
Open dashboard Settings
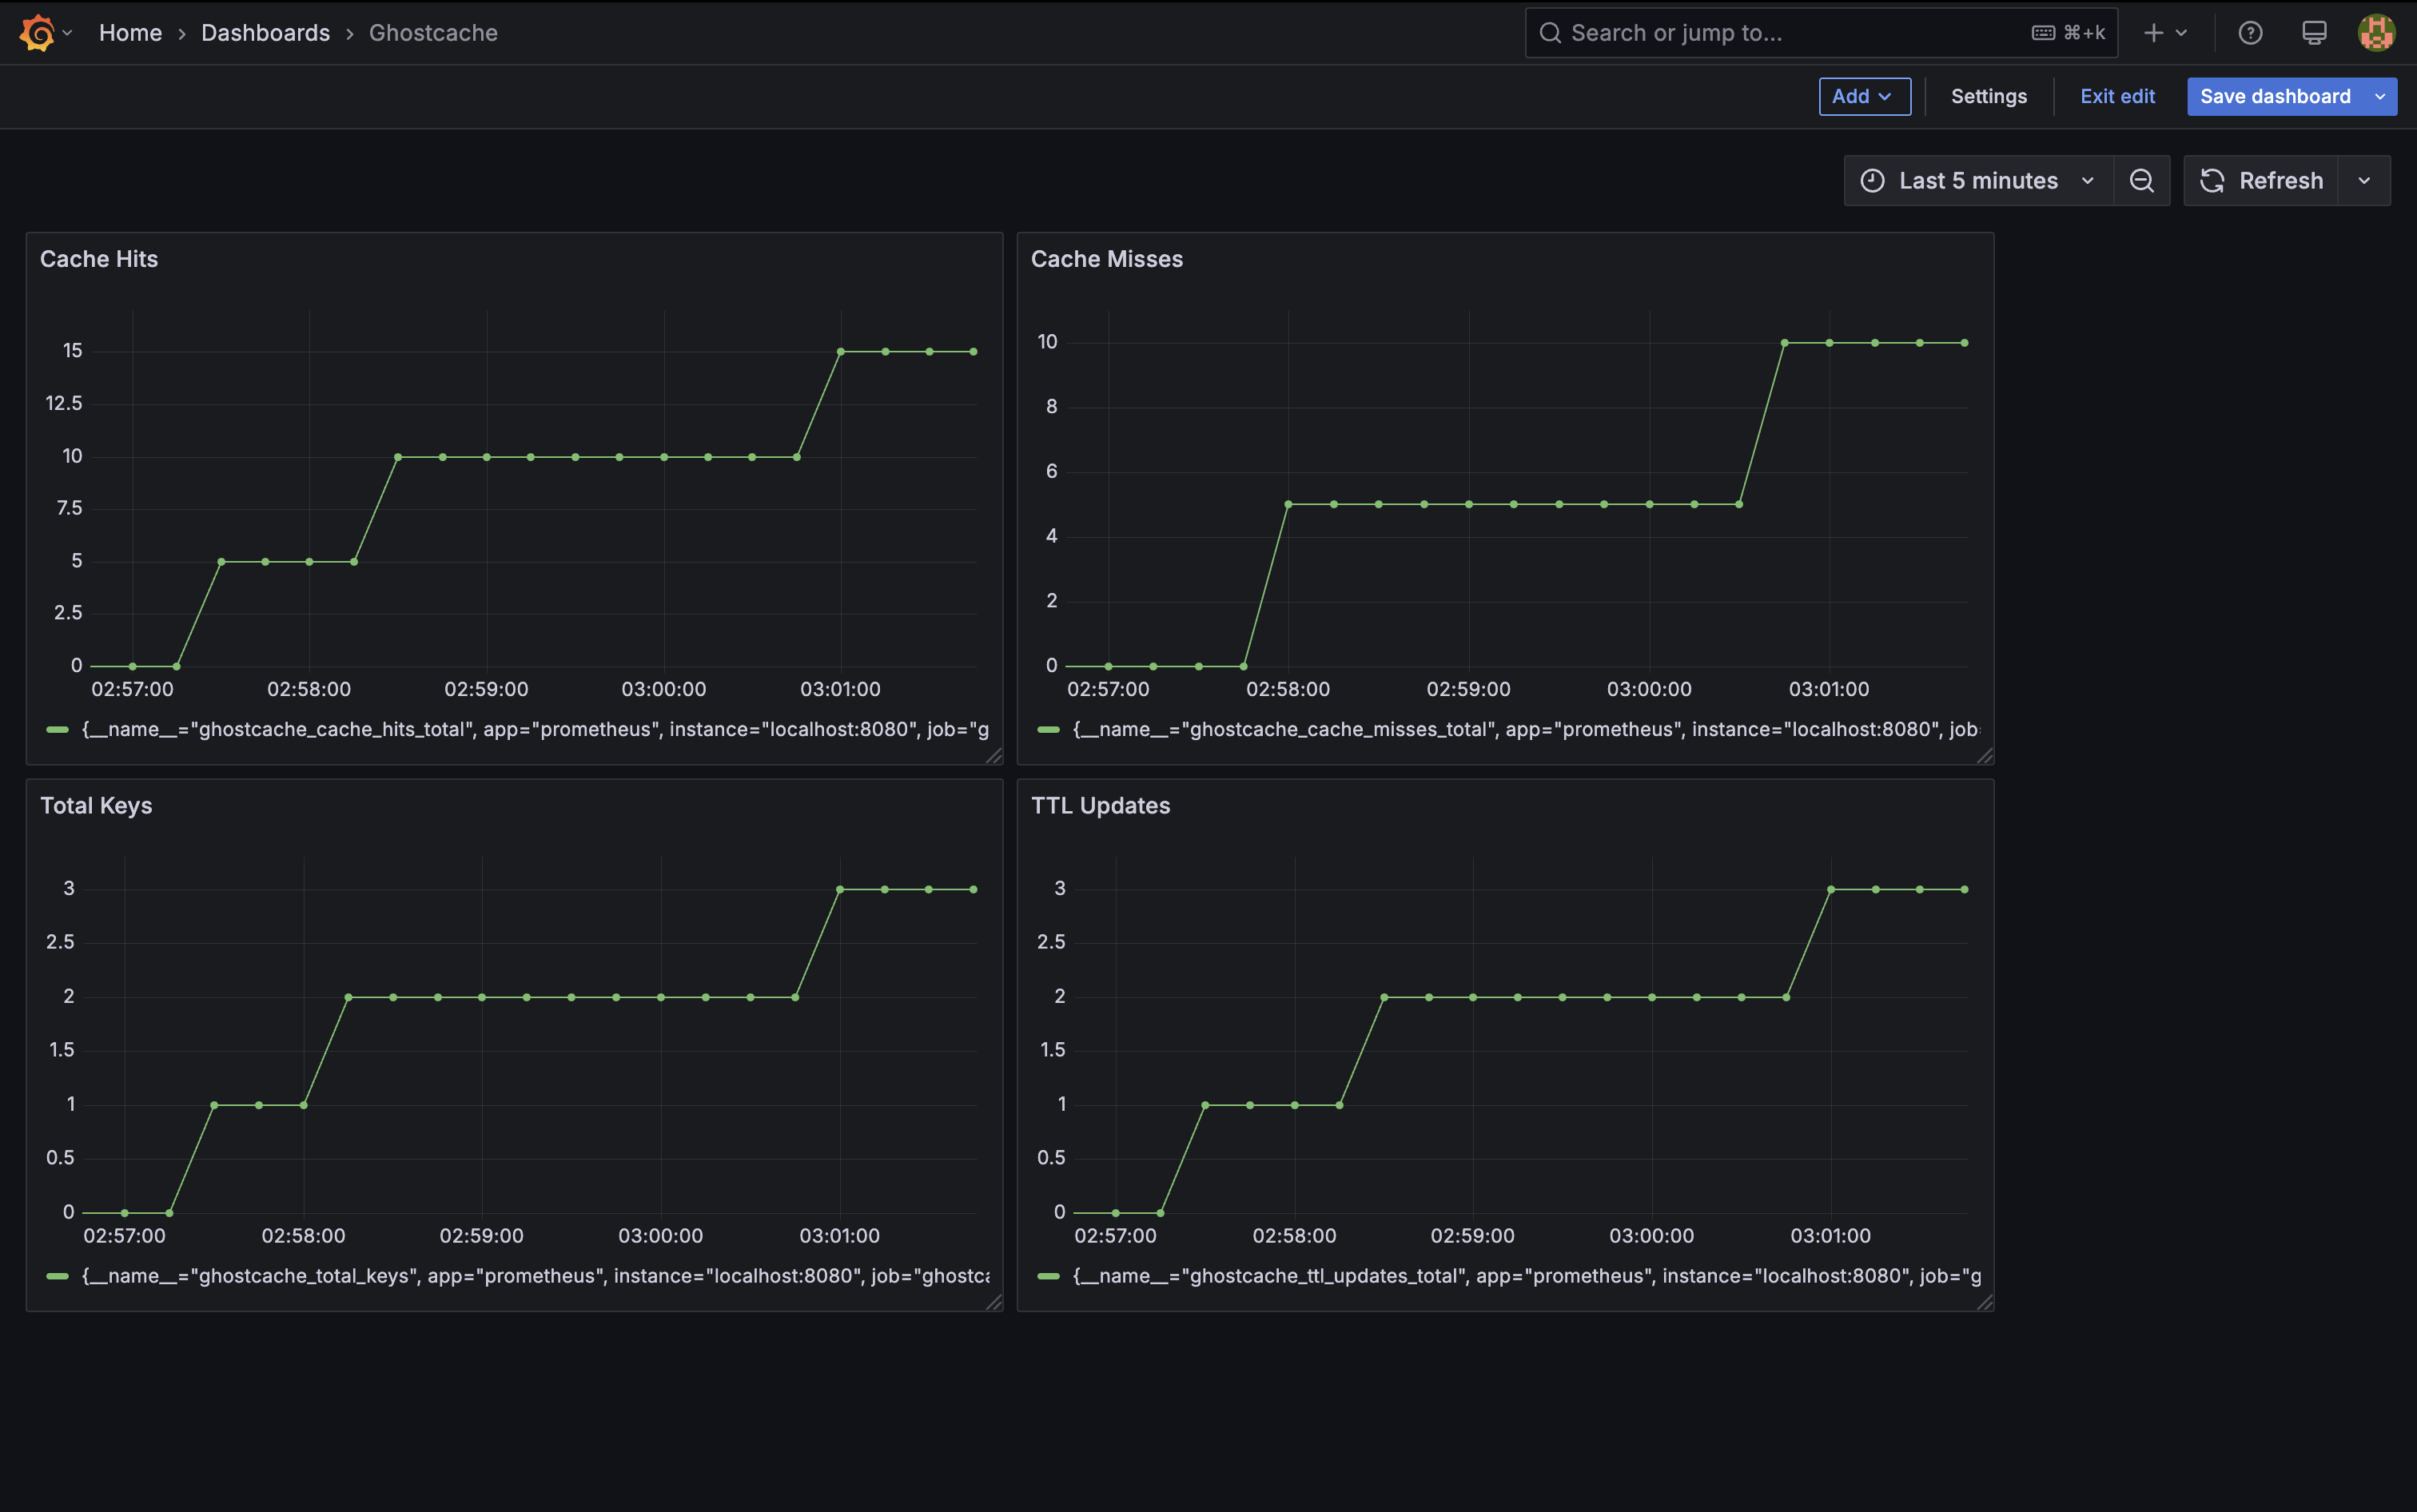tap(1988, 97)
